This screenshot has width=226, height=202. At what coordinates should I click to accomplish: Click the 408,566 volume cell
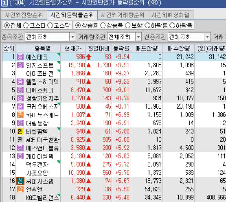[x=216, y=198]
